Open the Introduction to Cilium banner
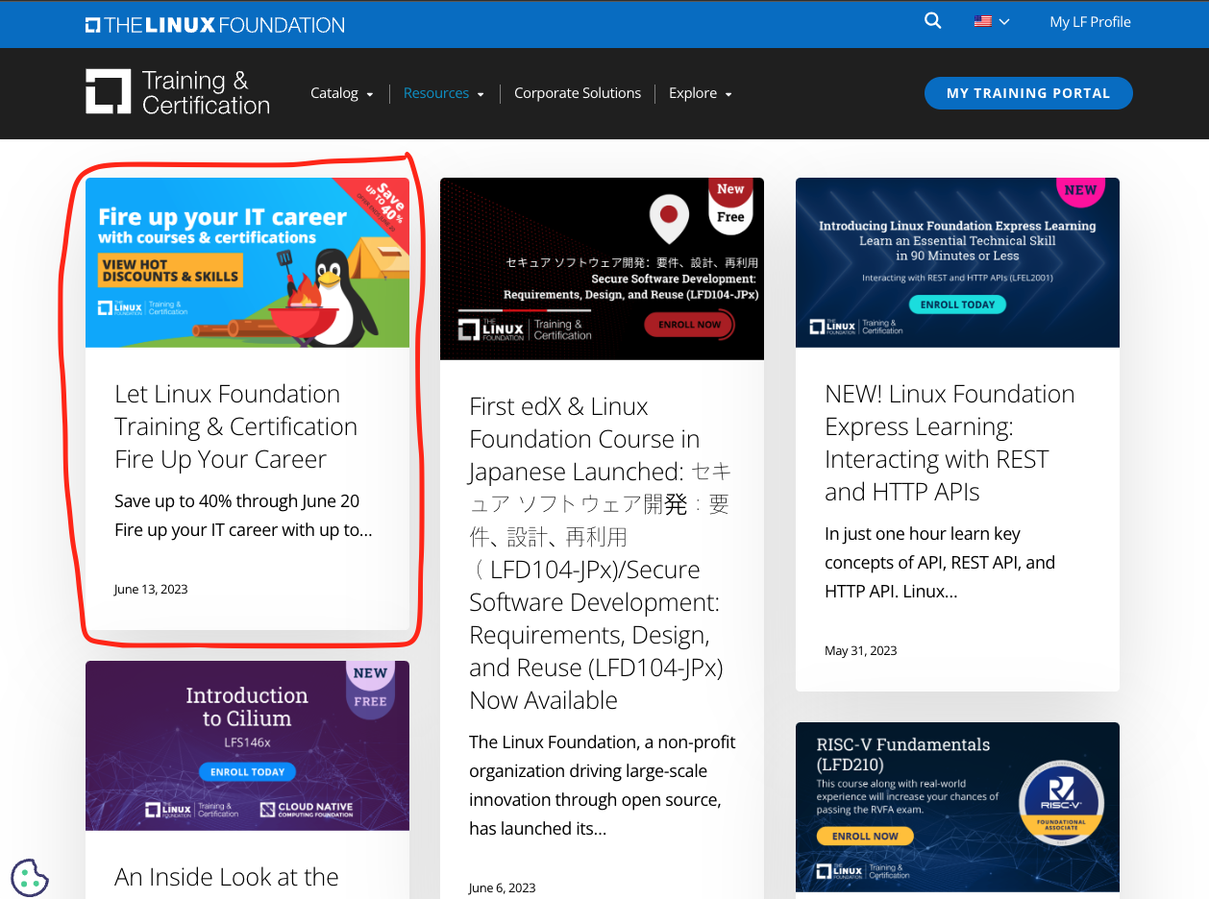This screenshot has width=1209, height=899. pos(247,745)
